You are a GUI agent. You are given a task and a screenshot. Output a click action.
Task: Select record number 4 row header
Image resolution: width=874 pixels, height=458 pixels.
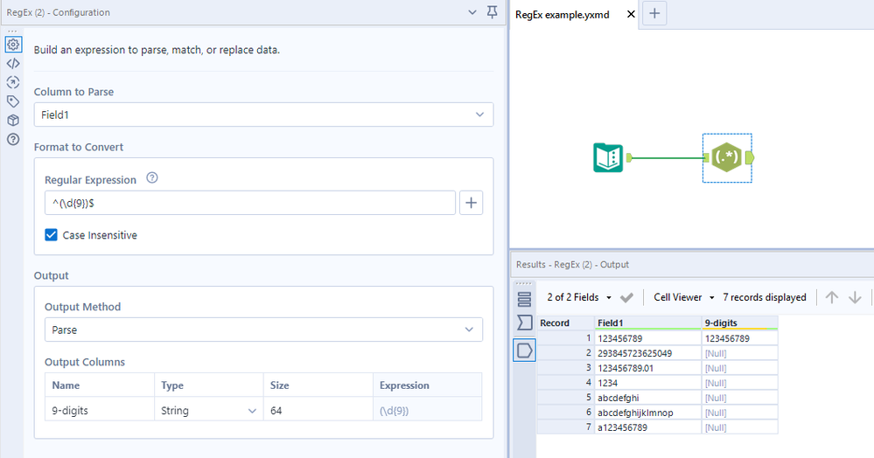point(566,384)
